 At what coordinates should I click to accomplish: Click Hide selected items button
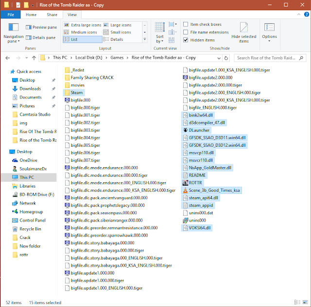[x=244, y=33]
